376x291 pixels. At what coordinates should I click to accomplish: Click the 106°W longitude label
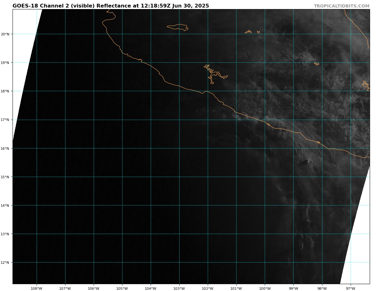(94, 288)
